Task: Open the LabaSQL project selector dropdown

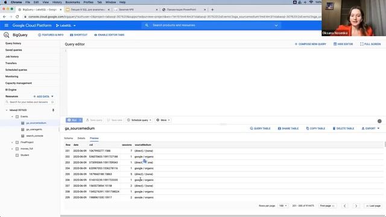Action: (66, 25)
